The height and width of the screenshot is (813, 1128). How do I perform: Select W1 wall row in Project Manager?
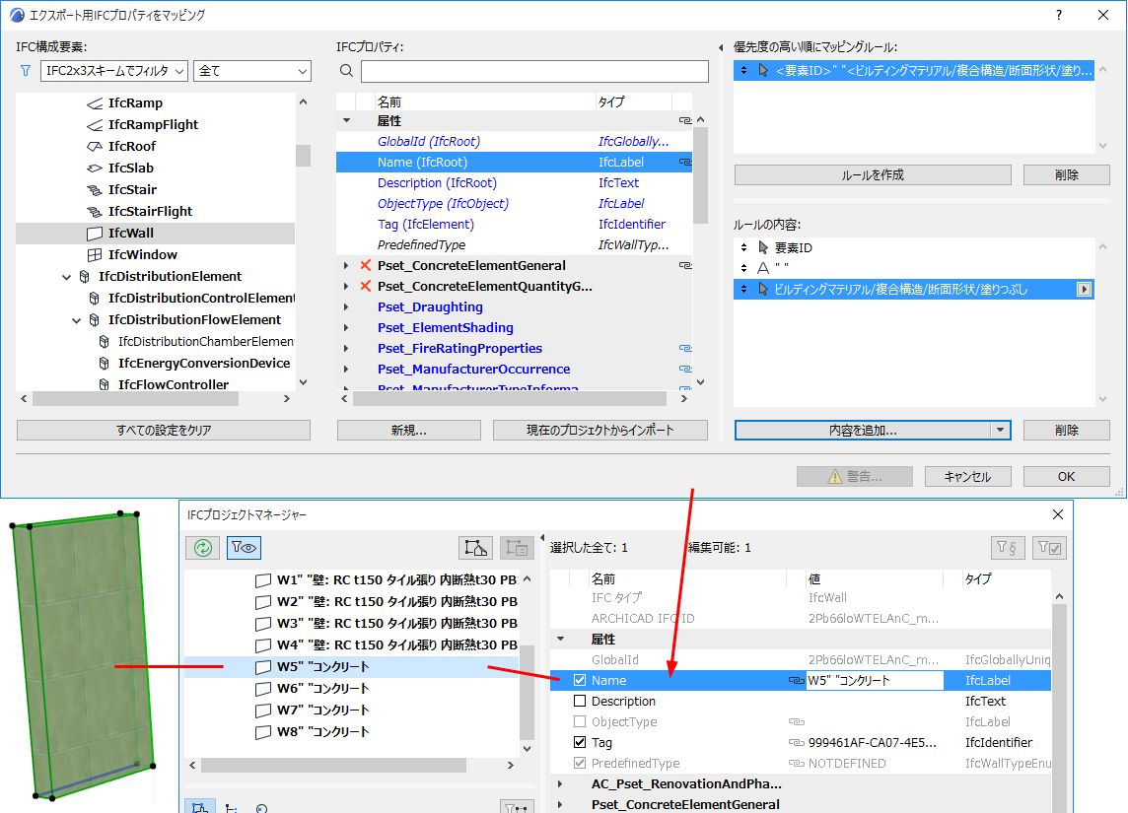pyautogui.click(x=352, y=580)
